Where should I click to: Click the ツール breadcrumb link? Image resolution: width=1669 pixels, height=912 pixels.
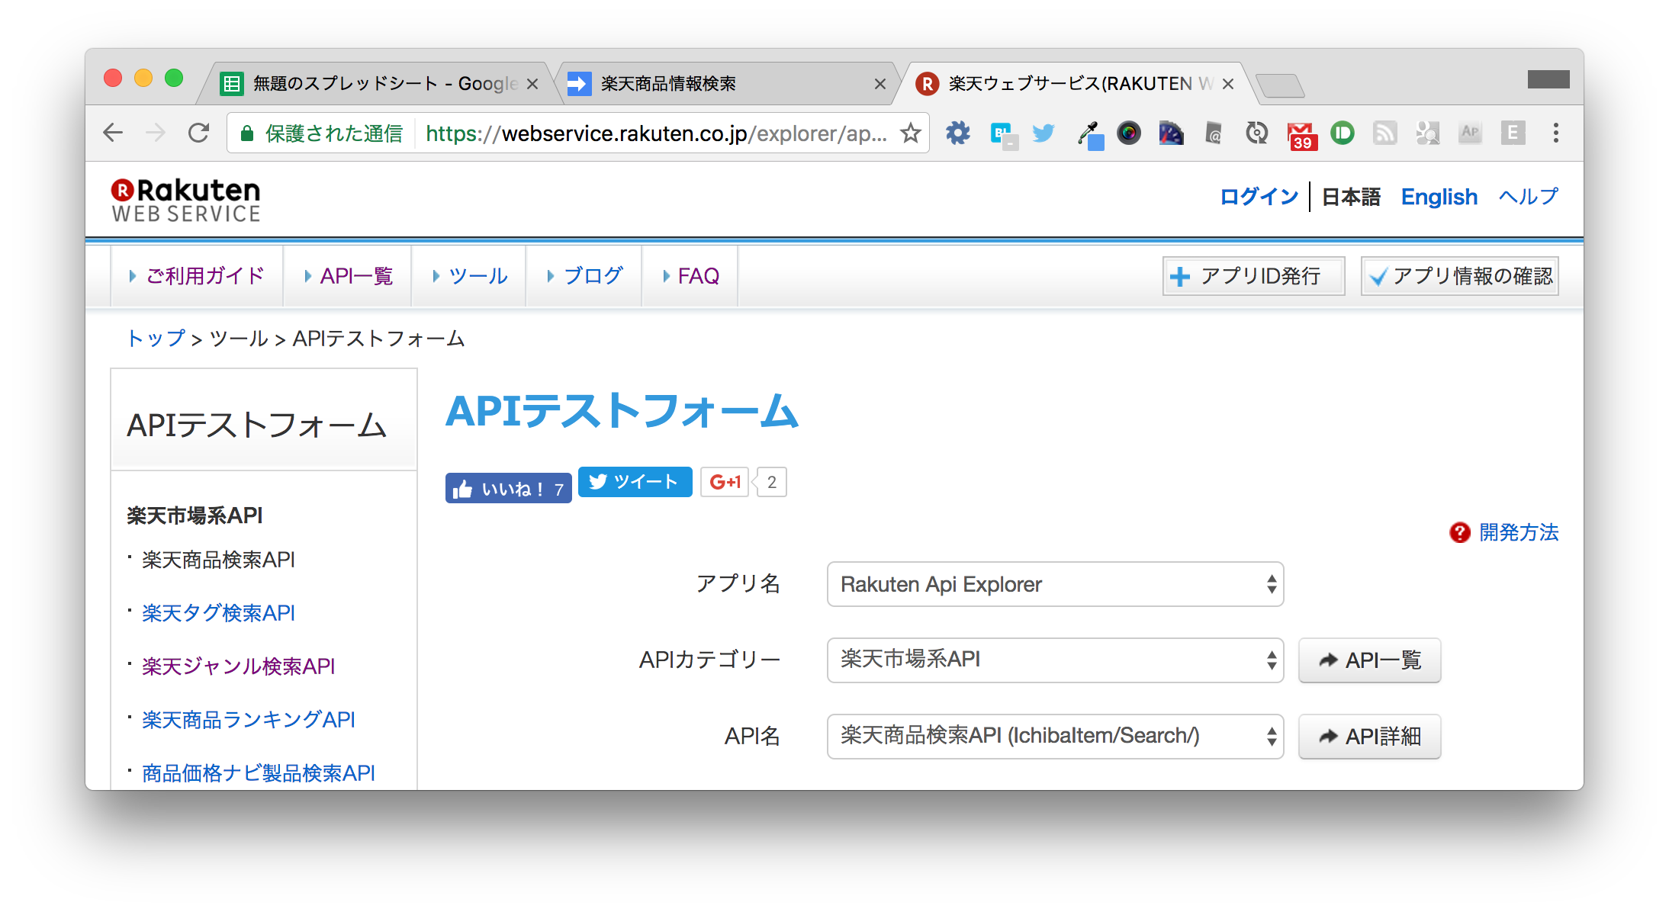tap(239, 338)
